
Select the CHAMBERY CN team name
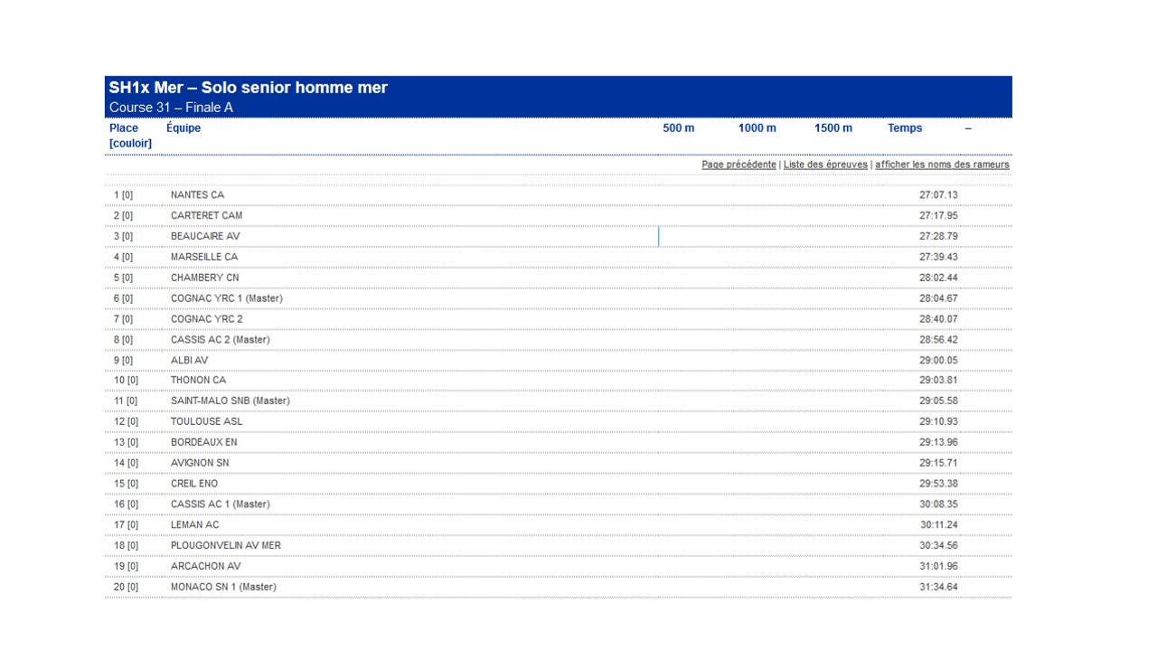click(205, 278)
